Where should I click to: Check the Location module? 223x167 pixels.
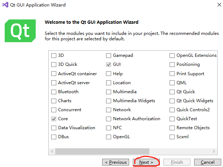click(x=109, y=83)
